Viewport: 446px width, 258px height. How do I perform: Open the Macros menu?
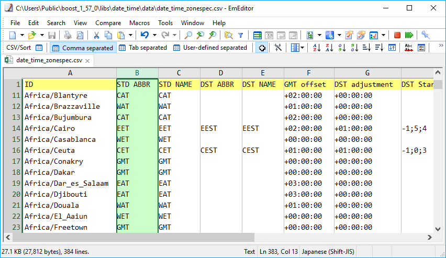coord(139,23)
